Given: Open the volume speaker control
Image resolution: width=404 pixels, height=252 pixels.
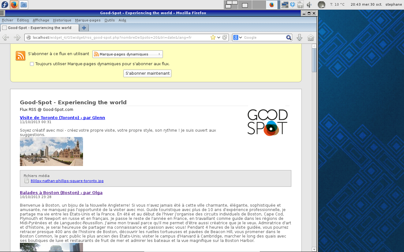Looking at the screenshot, I should tap(309, 5).
